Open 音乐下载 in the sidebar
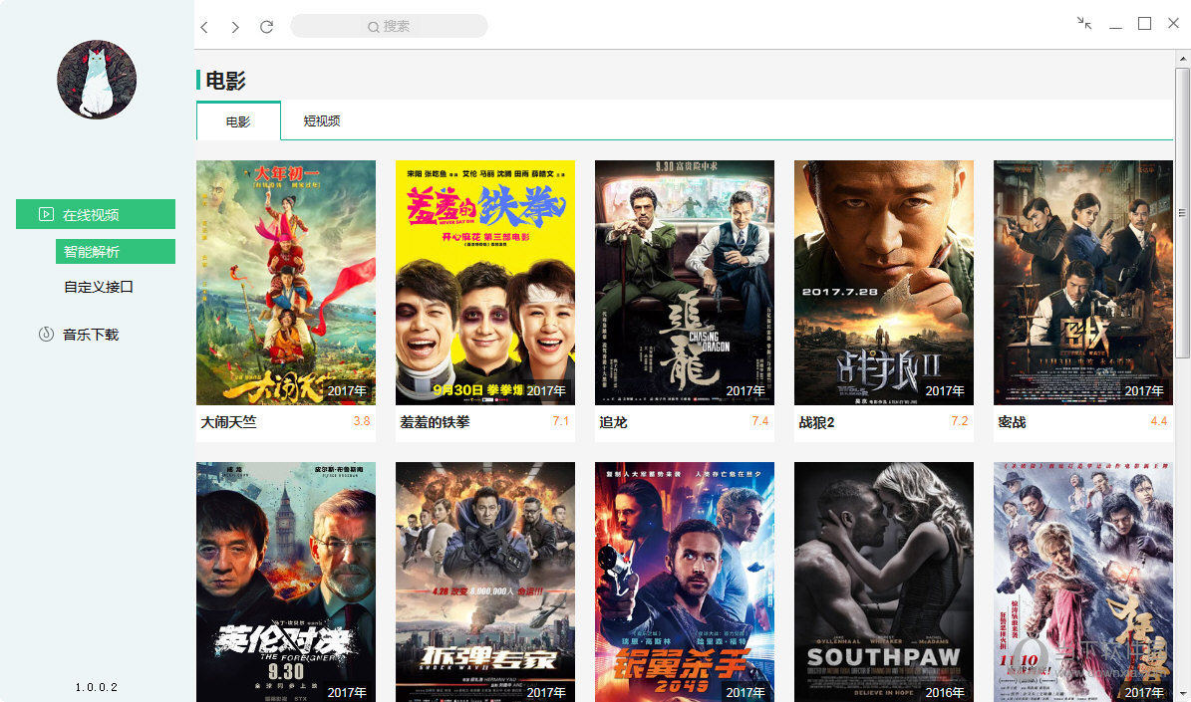This screenshot has height=702, width=1191. pyautogui.click(x=91, y=335)
